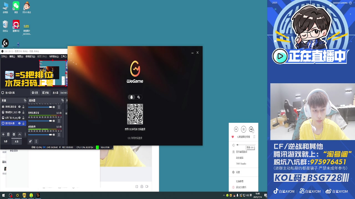
Task: Skip to next track in QQ Music popup
Action: coord(251,129)
